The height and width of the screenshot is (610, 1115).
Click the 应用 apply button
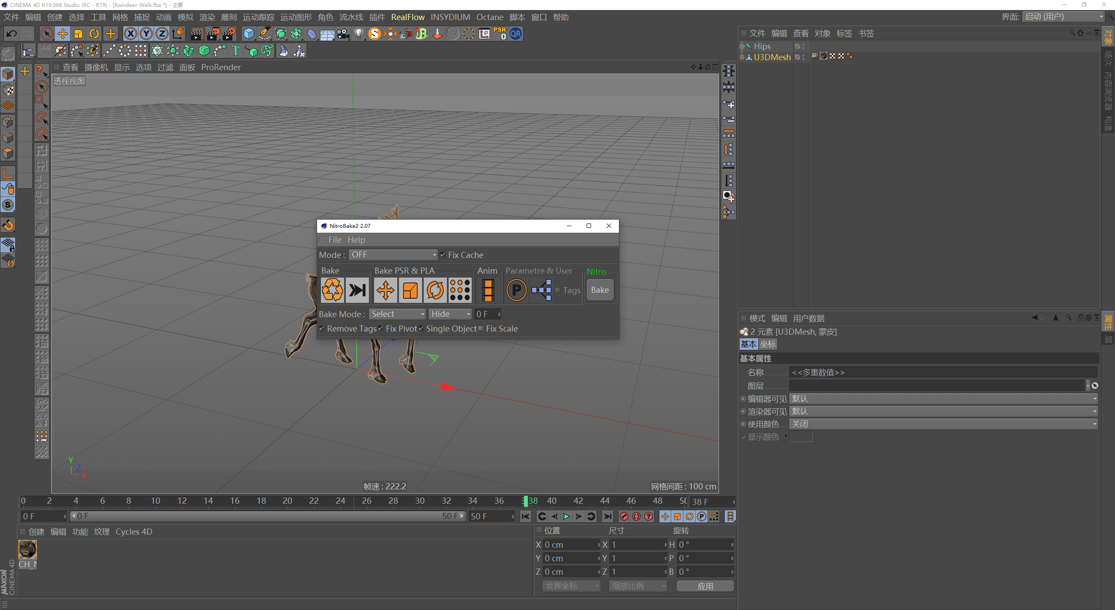[x=705, y=586]
